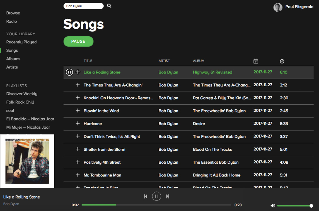Open Browse in sidebar

tap(13, 13)
